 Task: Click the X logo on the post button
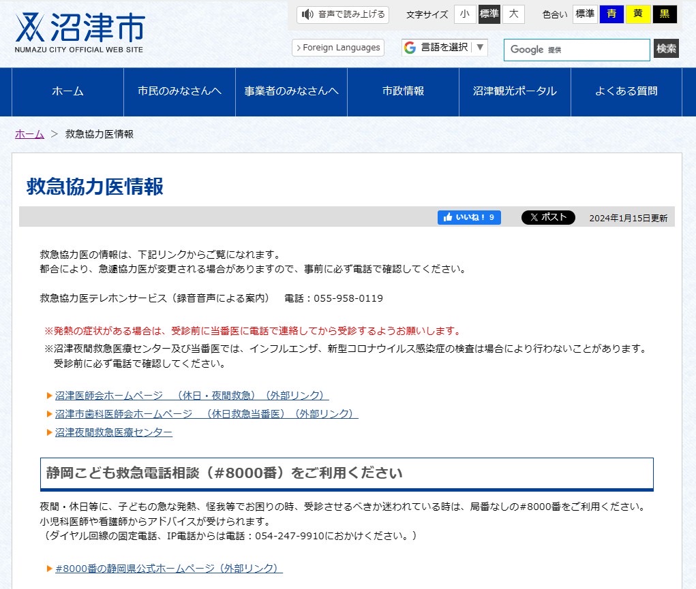click(534, 217)
